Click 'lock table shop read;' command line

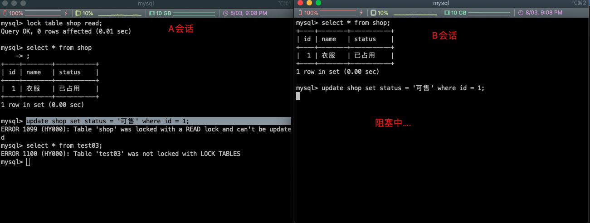(64, 23)
